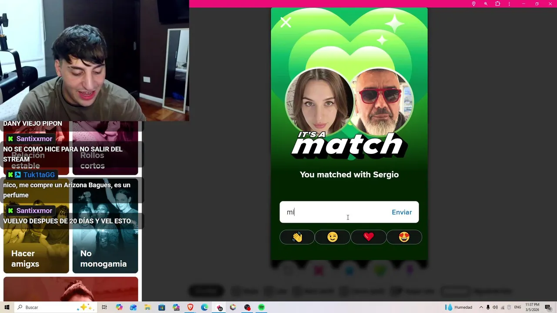
Task: Send the heart-eyes emoji reaction
Action: 404,237
